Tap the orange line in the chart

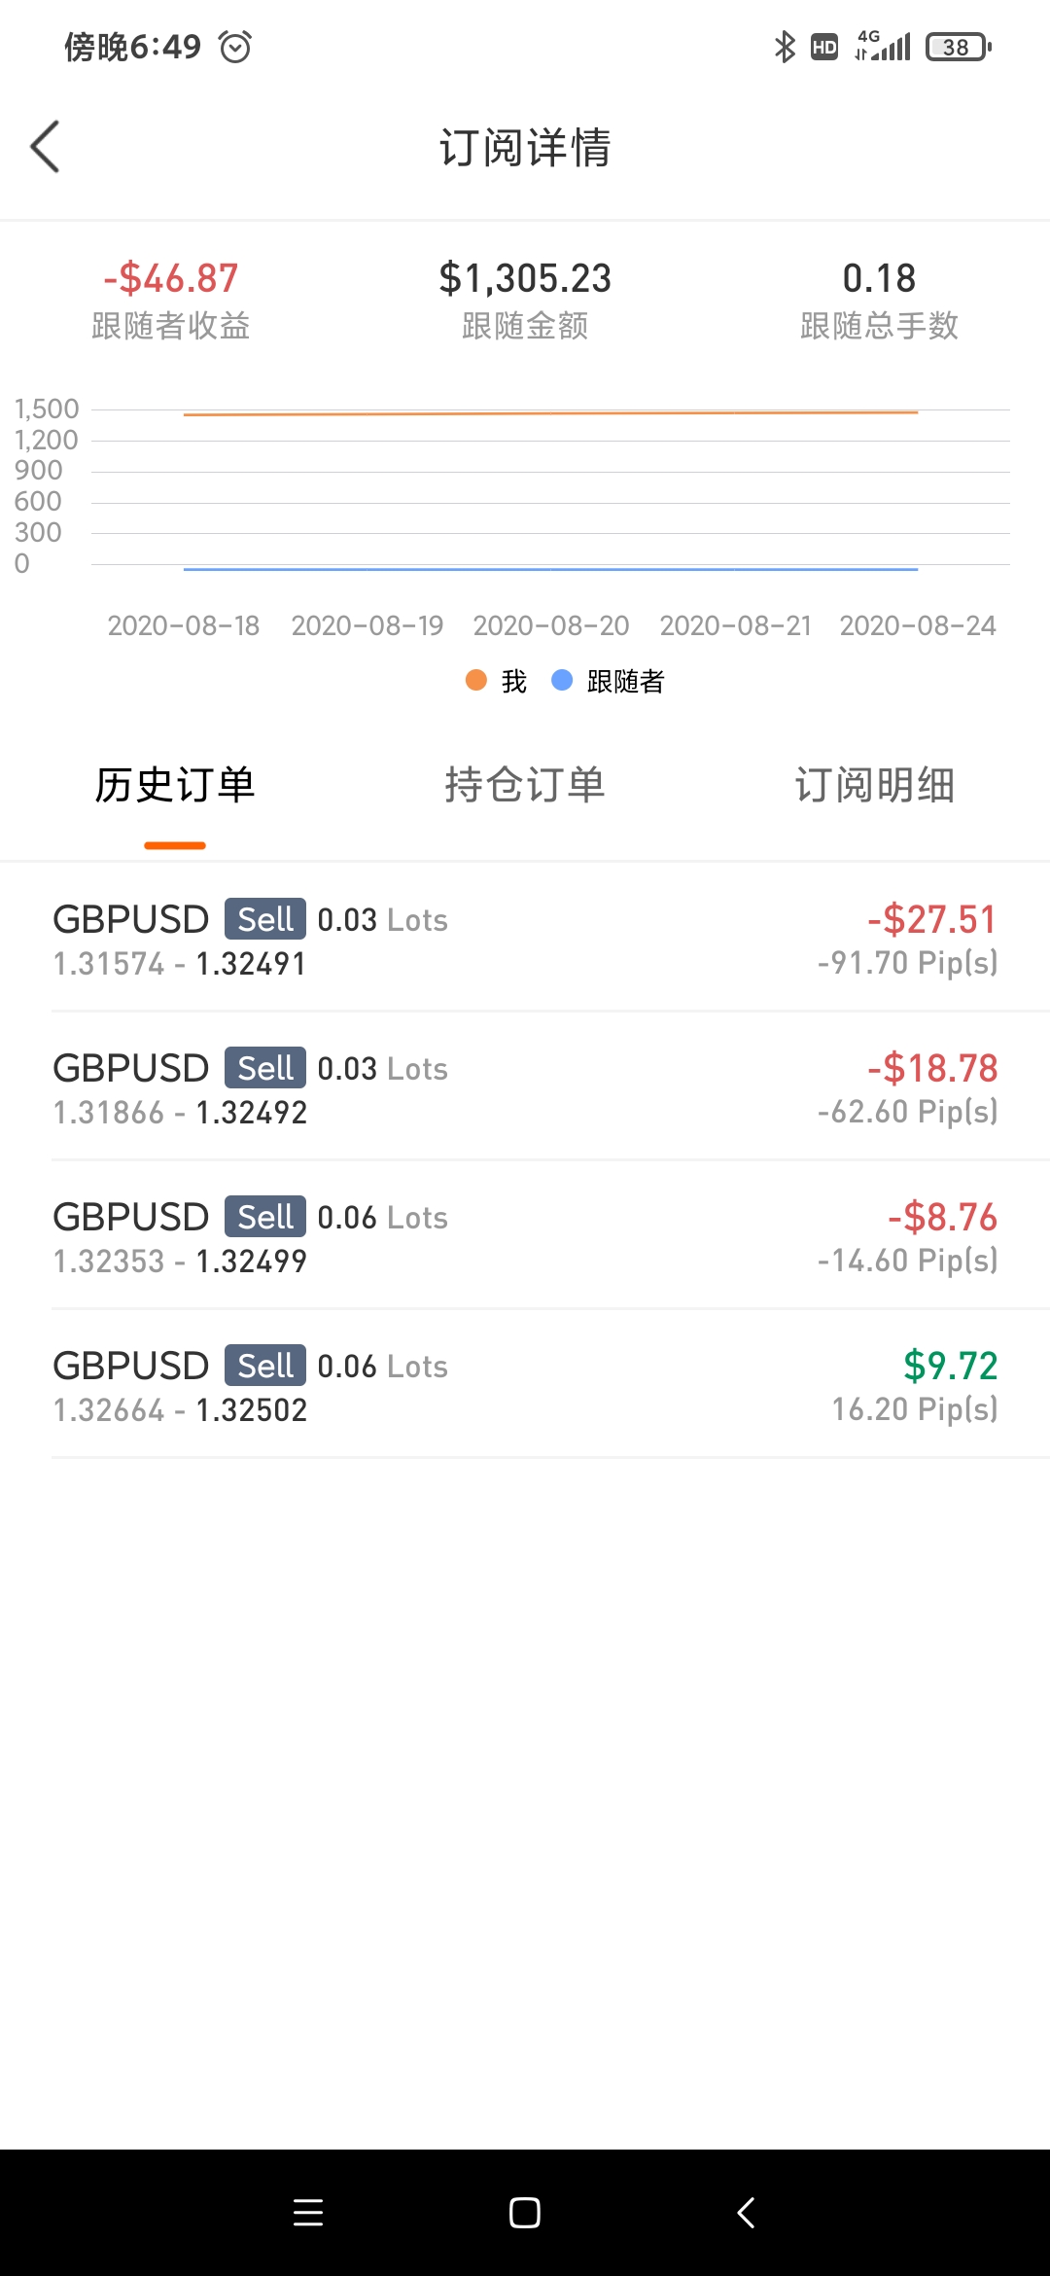tap(550, 413)
